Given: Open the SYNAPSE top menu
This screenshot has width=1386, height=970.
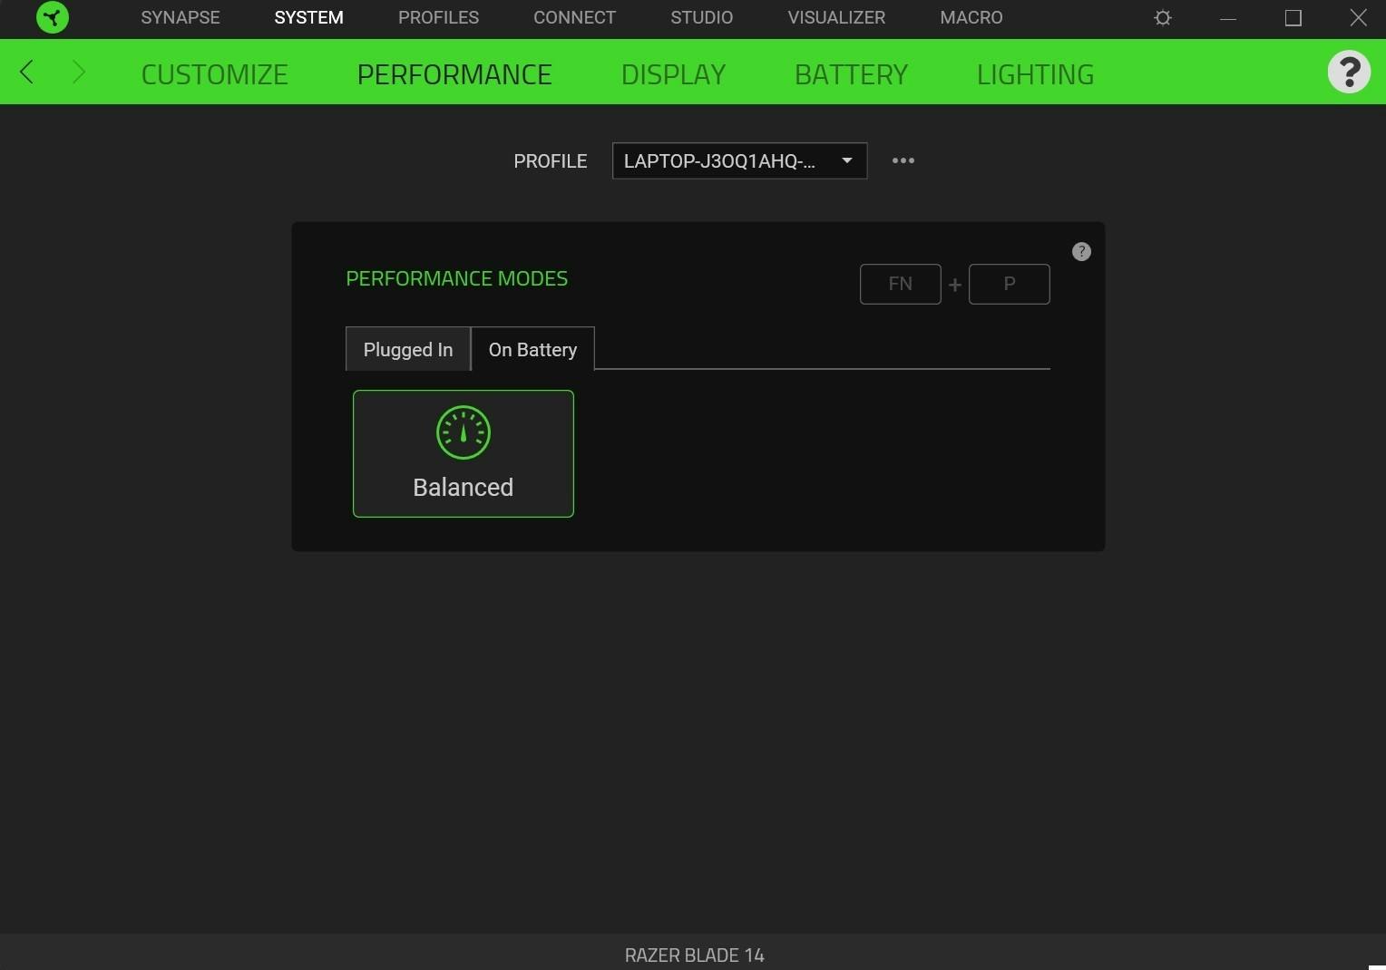Looking at the screenshot, I should (x=181, y=17).
